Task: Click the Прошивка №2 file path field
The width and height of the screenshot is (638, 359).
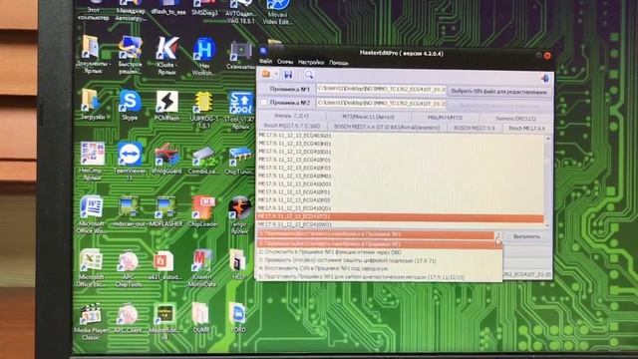Action: point(381,104)
